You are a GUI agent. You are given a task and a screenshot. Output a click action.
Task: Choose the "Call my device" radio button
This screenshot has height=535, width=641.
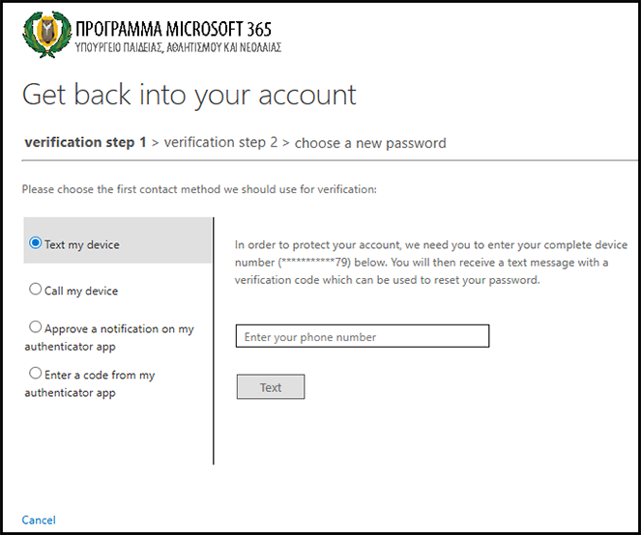[36, 289]
